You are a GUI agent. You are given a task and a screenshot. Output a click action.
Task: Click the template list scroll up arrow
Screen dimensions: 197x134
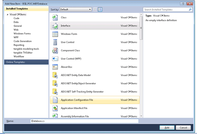(141, 15)
